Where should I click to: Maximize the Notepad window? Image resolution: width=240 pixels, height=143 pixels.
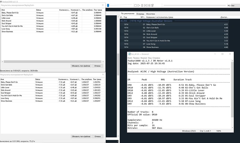click(x=222, y=54)
